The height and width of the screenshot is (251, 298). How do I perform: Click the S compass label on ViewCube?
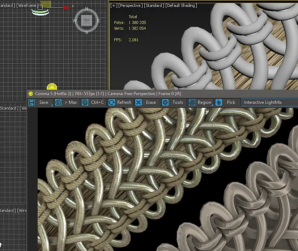pos(87,33)
